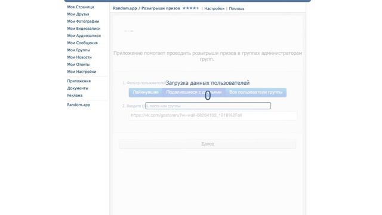Click the Загрузка данных пользователей heading
Viewport: 382px width, 215px height.
(x=208, y=83)
